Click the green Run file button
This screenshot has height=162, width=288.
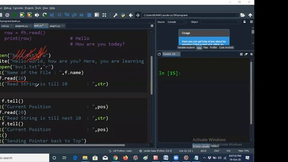14,15
